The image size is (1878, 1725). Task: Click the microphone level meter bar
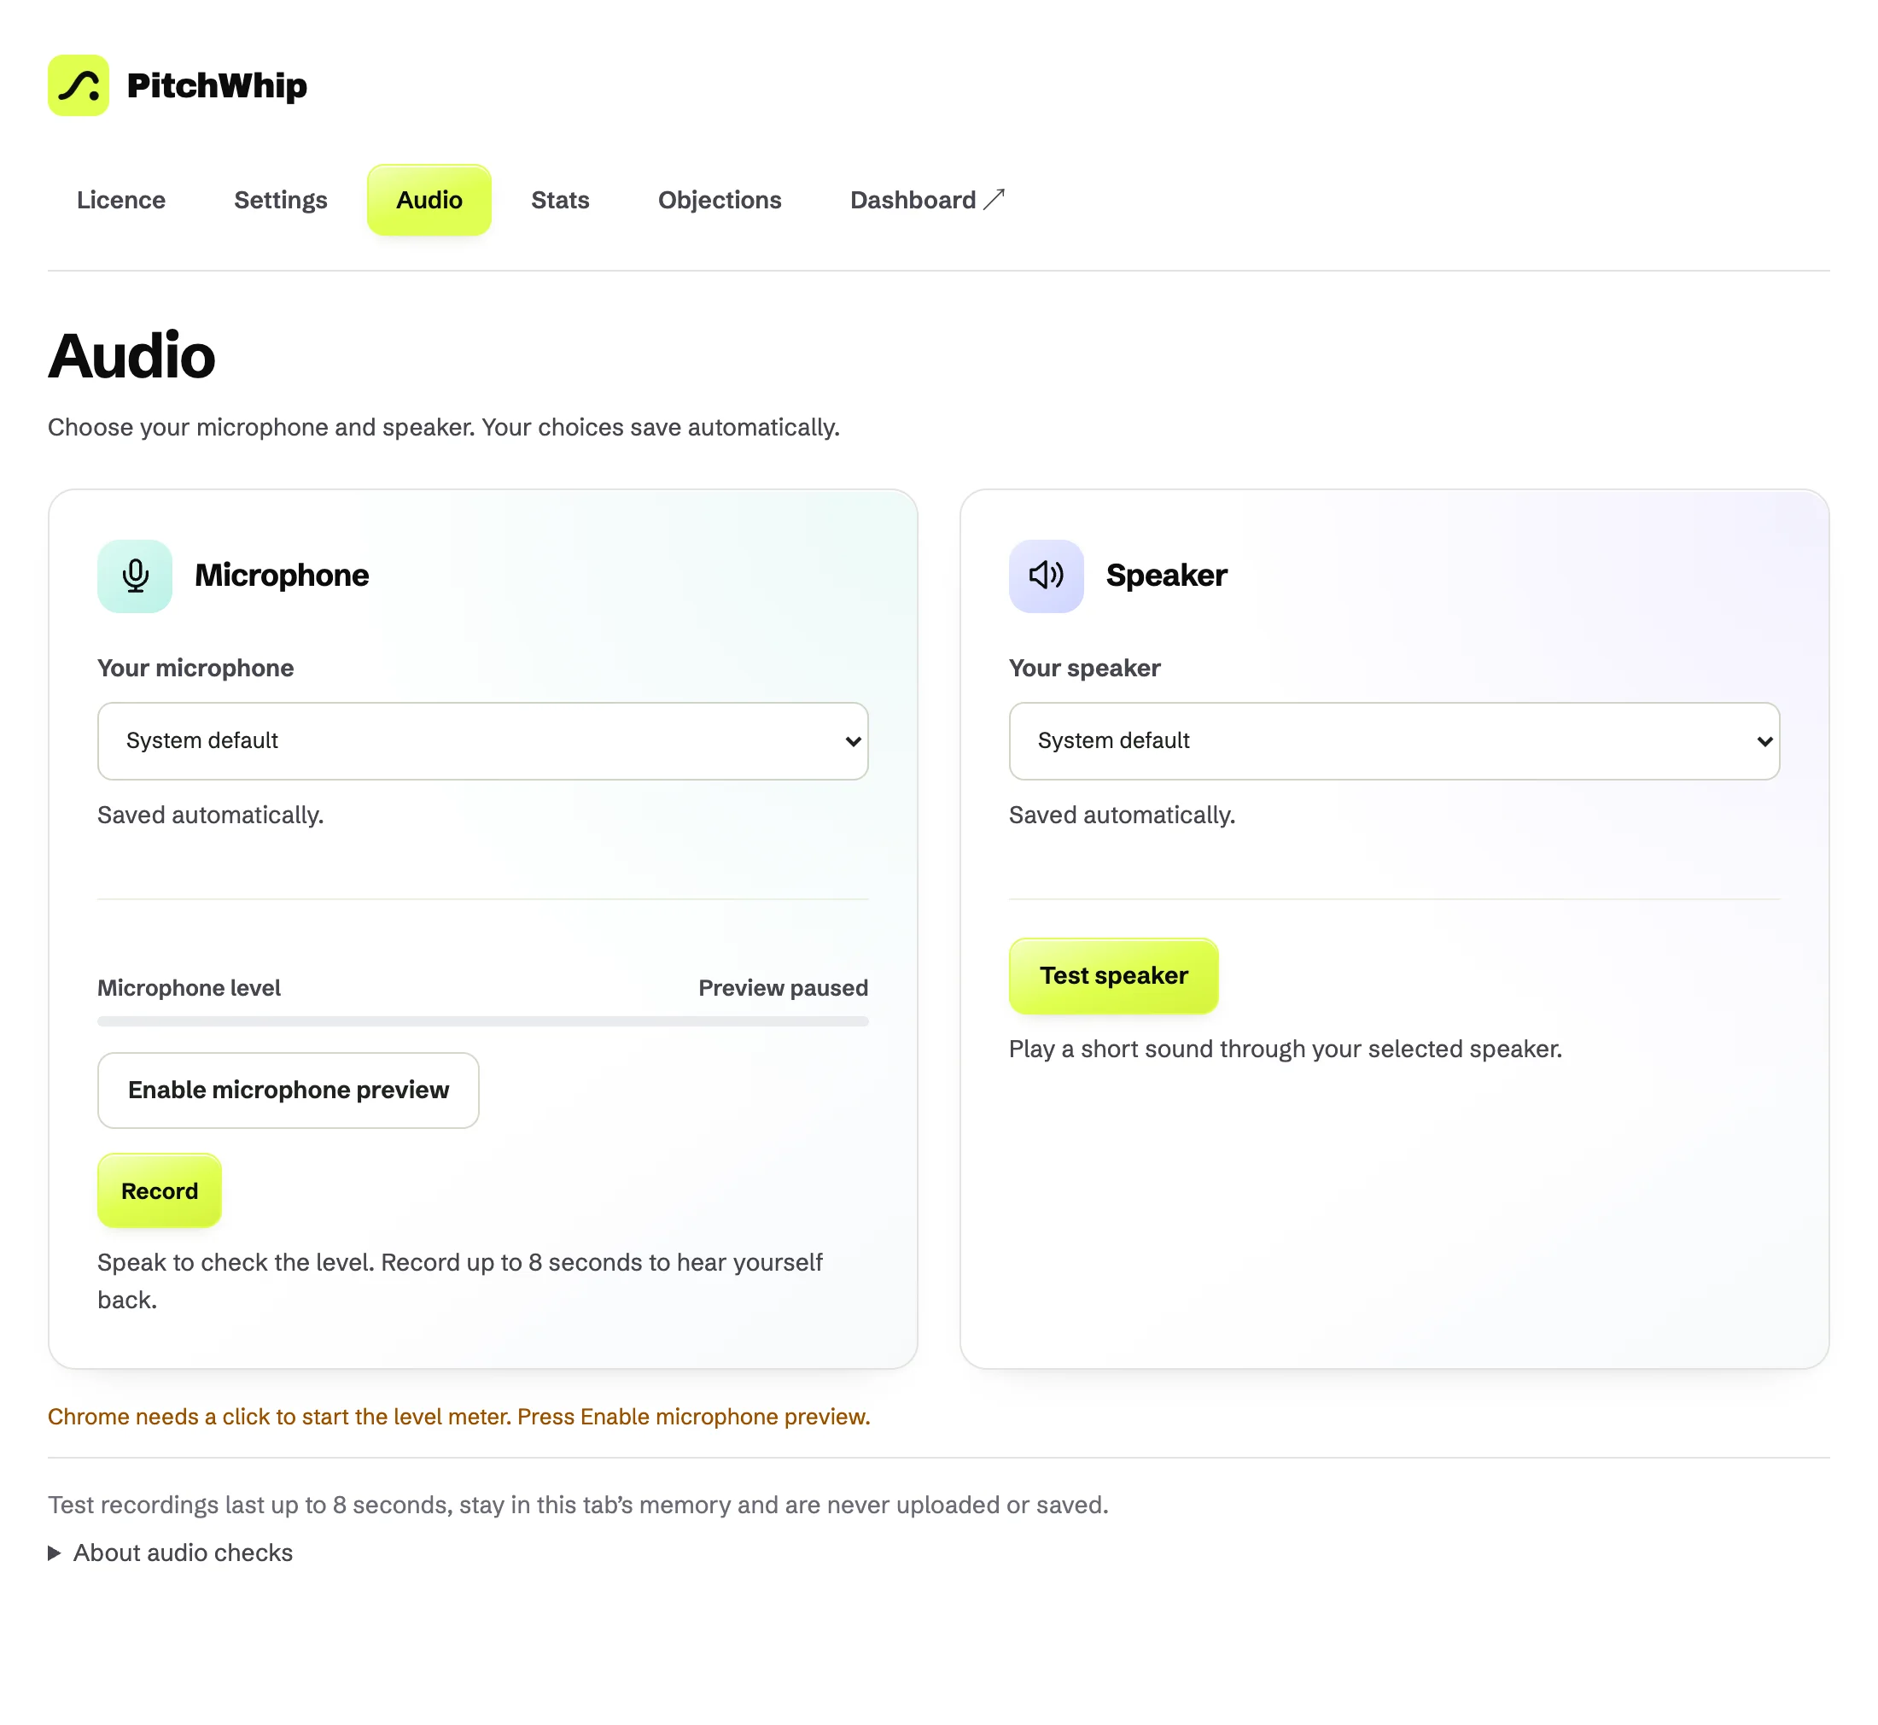coord(483,1021)
